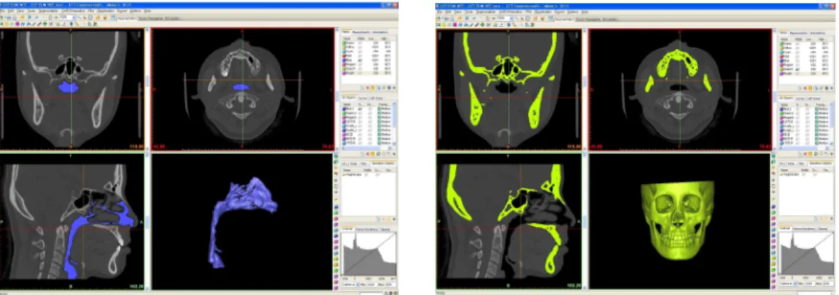This screenshot has height=295, width=839.
Task: Click Max value field below left histogram
Action: tap(391, 284)
